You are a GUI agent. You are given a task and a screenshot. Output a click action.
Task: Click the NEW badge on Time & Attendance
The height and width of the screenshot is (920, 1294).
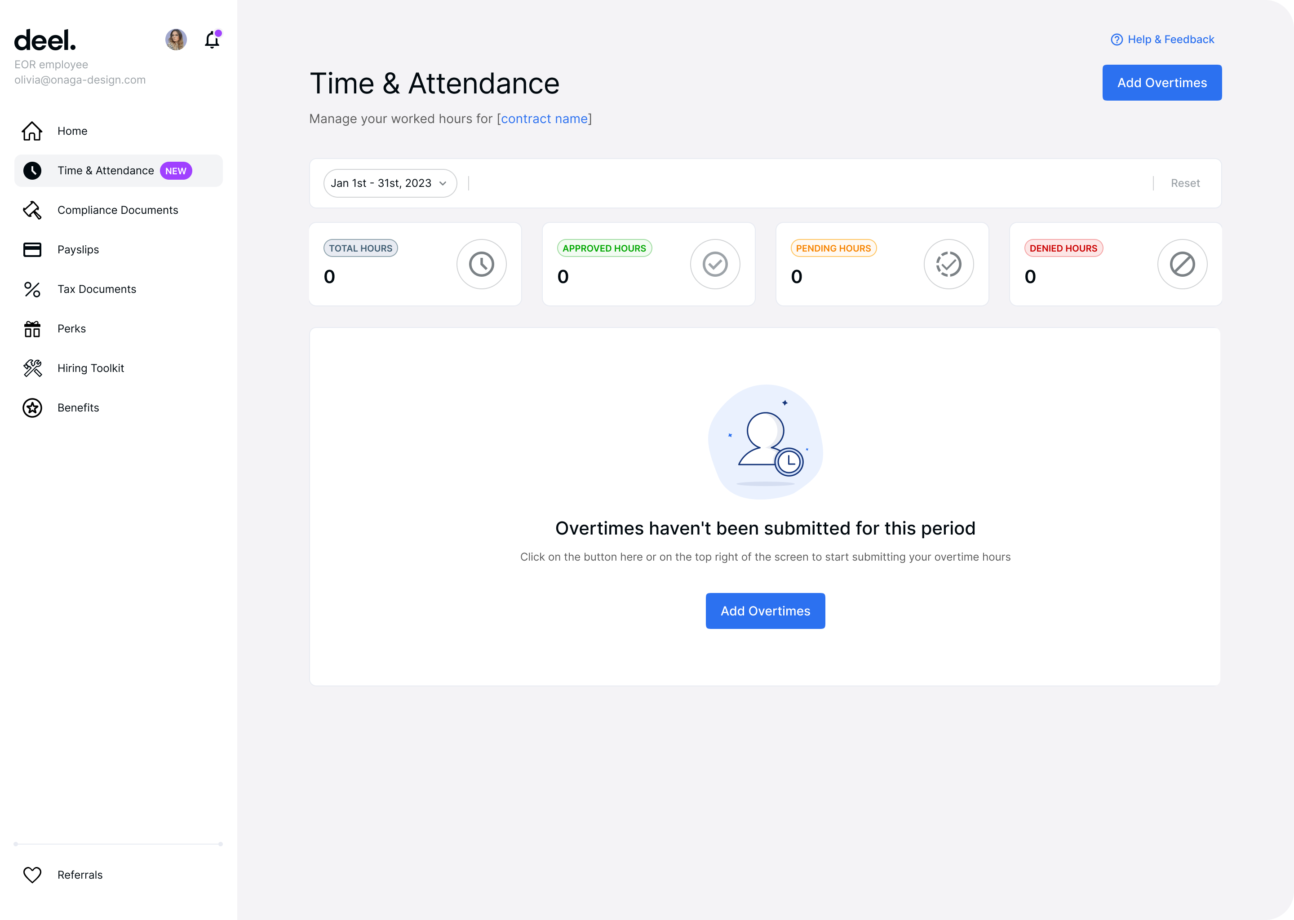point(176,171)
